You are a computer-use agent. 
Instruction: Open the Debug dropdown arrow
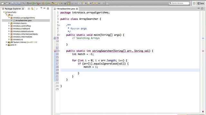click(30, 4)
